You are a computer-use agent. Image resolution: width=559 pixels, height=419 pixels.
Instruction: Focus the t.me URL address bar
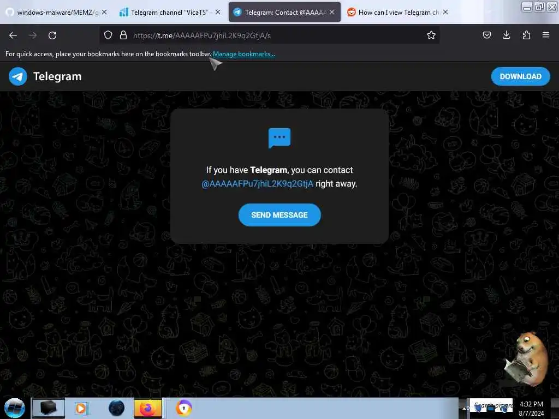(x=270, y=35)
